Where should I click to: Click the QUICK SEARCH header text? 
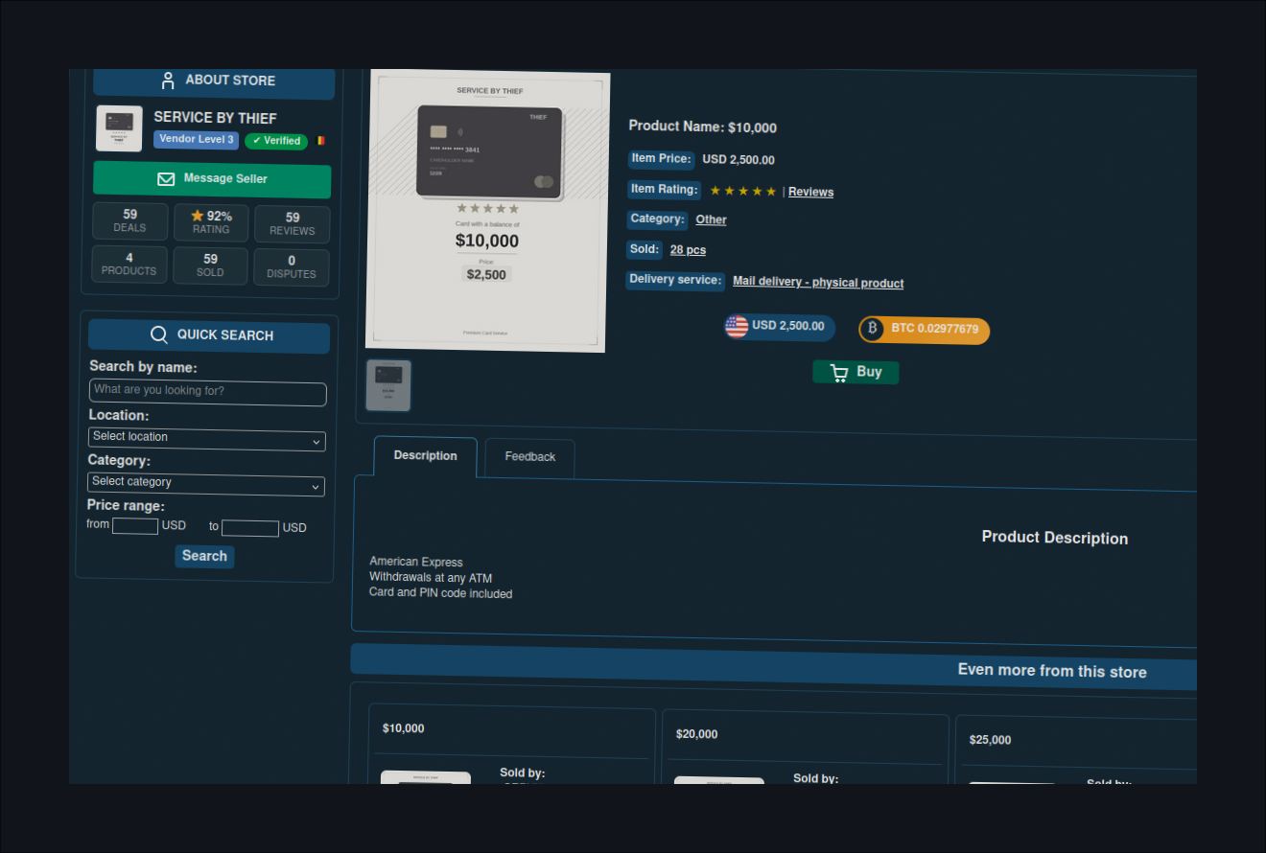coord(225,335)
